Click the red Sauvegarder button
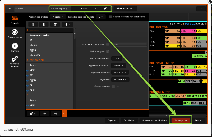 click(x=181, y=120)
